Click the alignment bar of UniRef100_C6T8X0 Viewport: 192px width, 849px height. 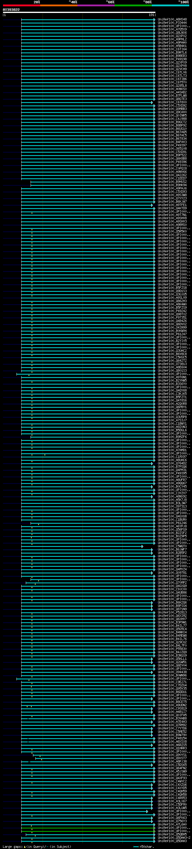coord(87,102)
